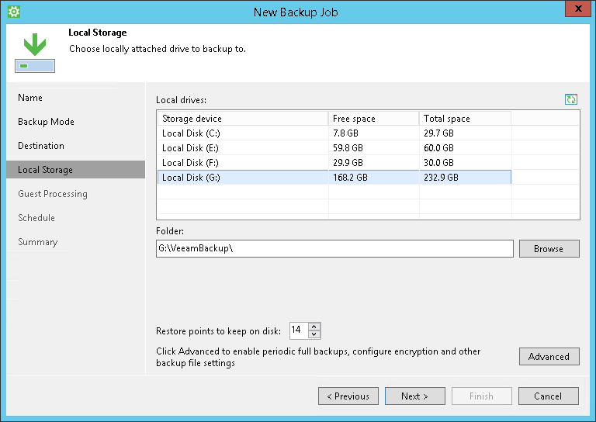Click the 30.0 GB total space cell
596x422 pixels.
466,163
